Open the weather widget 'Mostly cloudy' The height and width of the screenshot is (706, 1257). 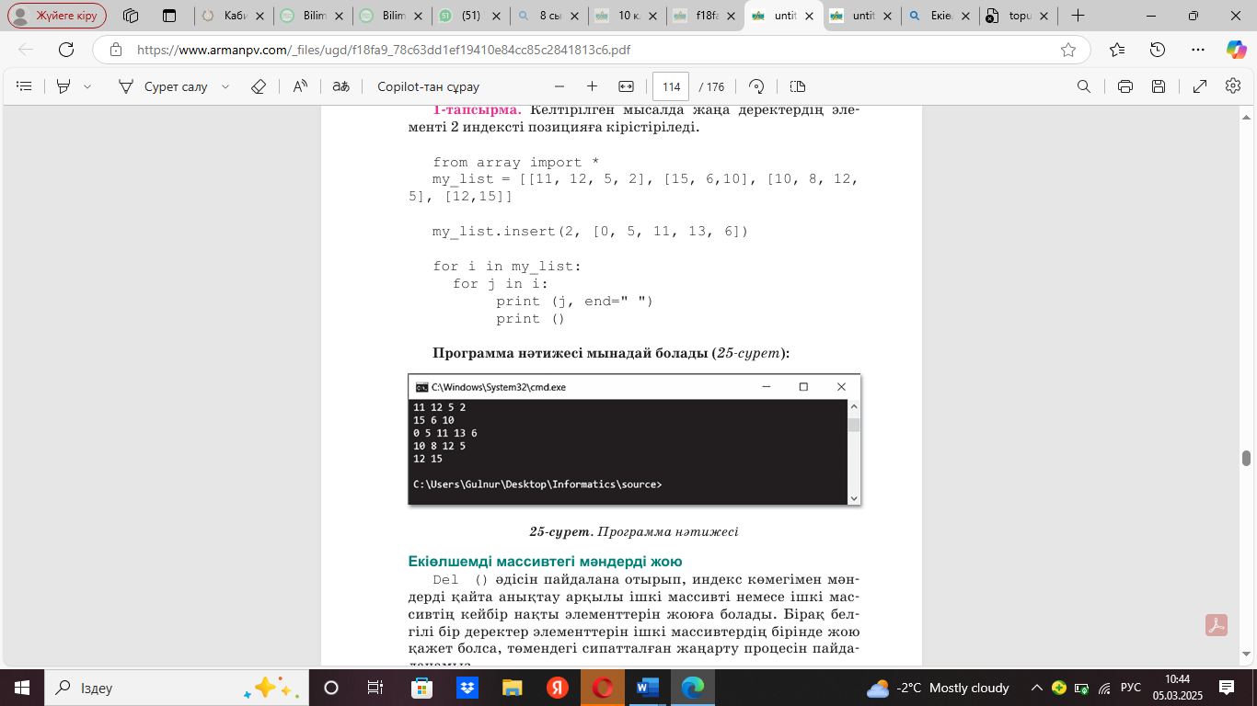click(938, 688)
